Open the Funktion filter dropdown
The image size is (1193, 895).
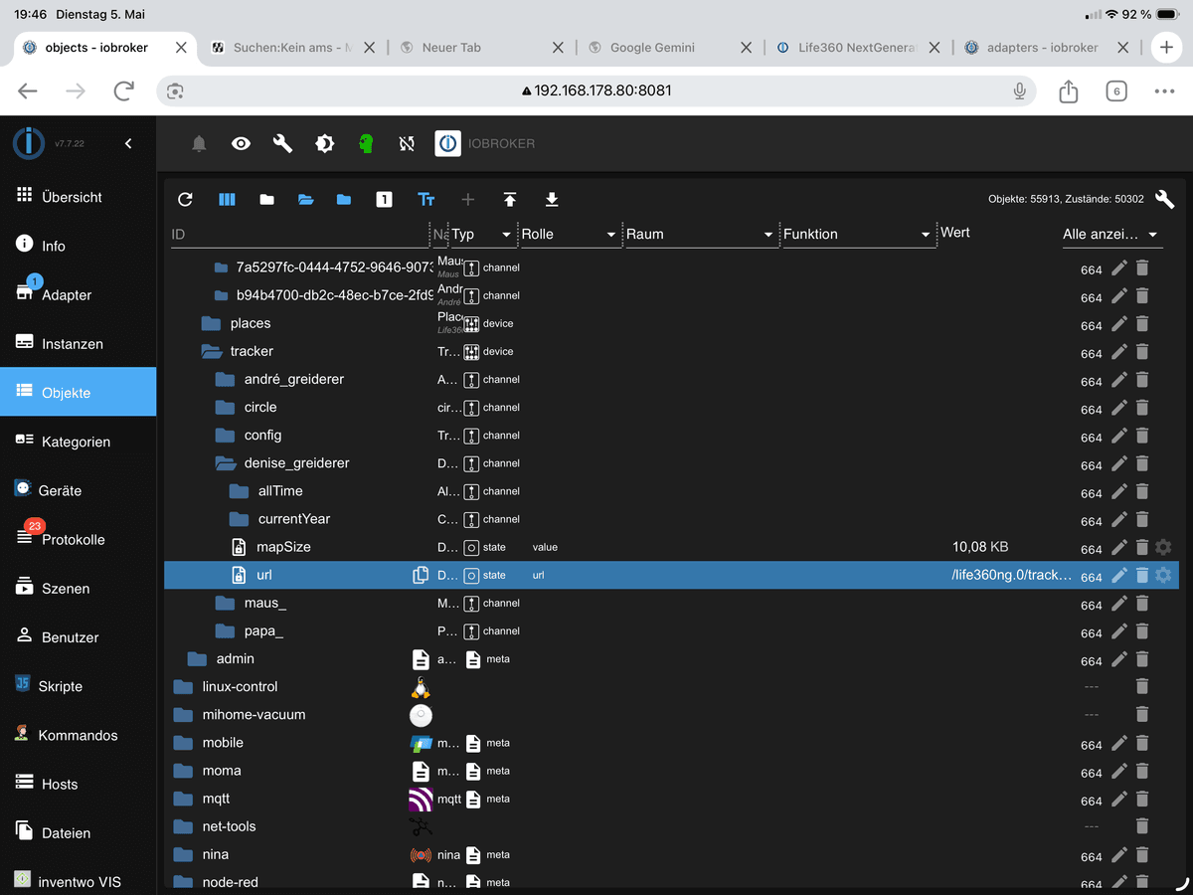857,235
